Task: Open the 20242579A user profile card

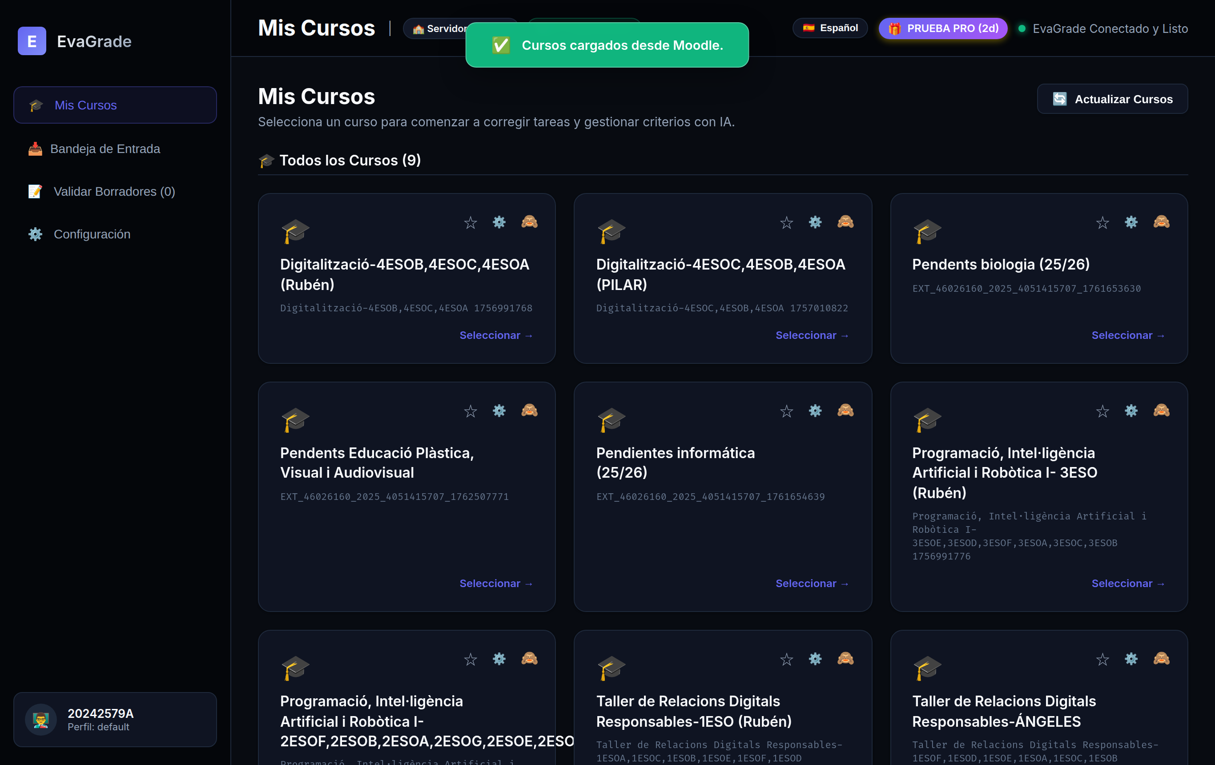Action: click(x=115, y=720)
